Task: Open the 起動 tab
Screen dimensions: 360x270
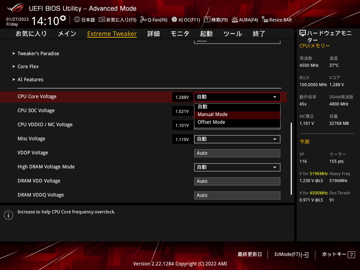Action: 206,34
